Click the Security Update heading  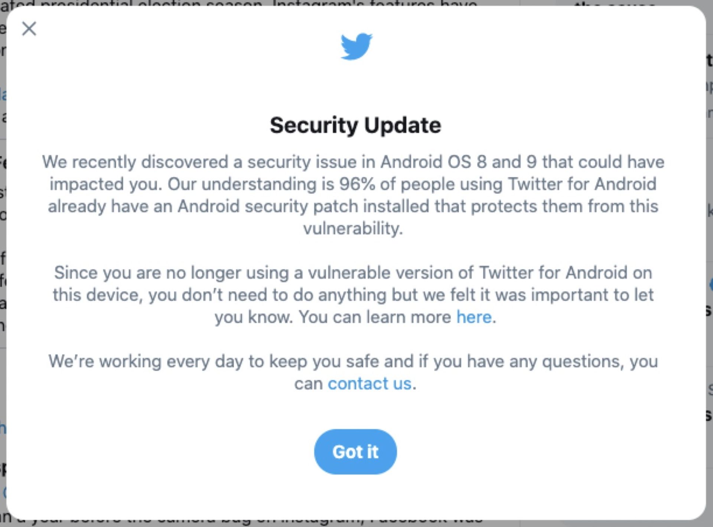tap(355, 125)
